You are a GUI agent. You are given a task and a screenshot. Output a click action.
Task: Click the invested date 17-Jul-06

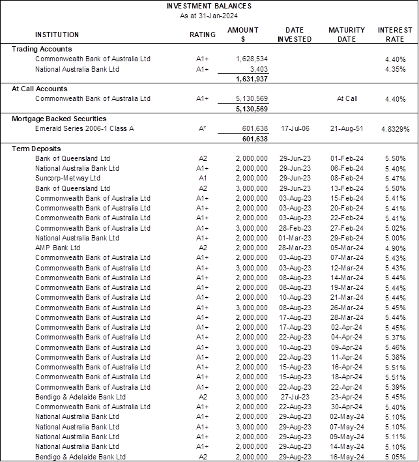(x=295, y=129)
